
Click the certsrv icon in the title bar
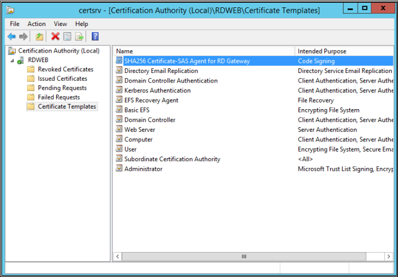10,10
